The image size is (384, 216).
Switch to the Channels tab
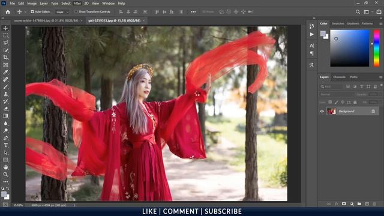coord(339,77)
